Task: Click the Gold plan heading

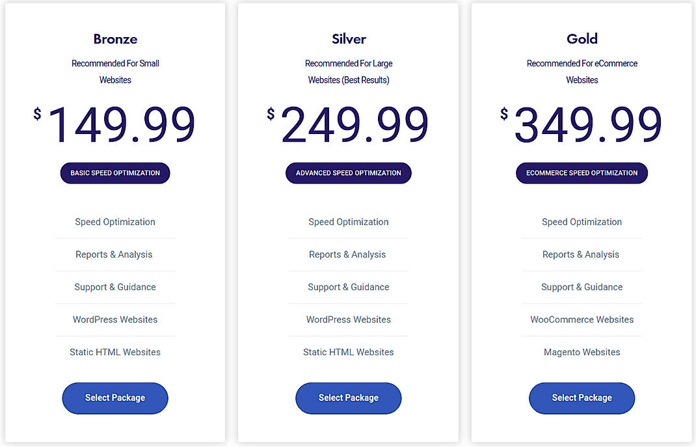Action: (582, 39)
